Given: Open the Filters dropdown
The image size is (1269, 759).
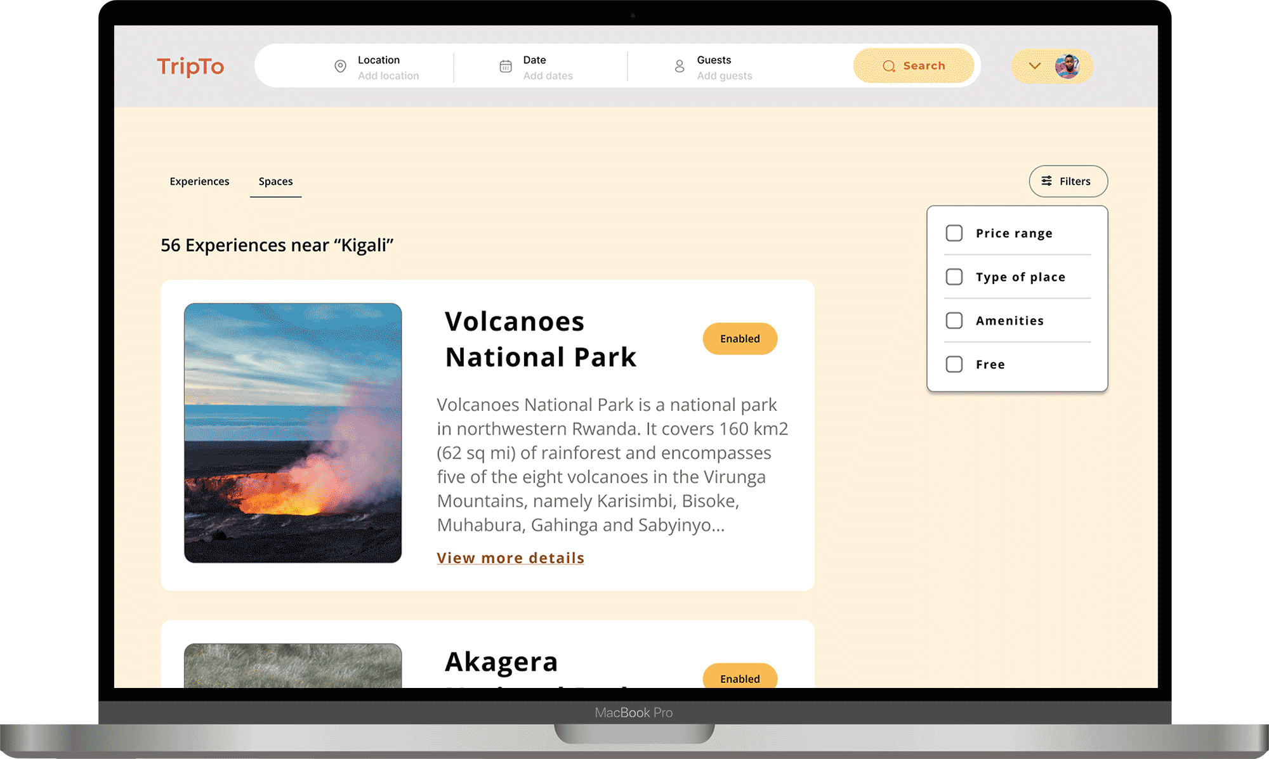Looking at the screenshot, I should (1068, 181).
